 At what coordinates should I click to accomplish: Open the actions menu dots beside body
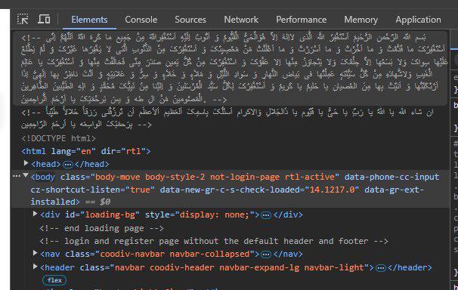click(17, 176)
